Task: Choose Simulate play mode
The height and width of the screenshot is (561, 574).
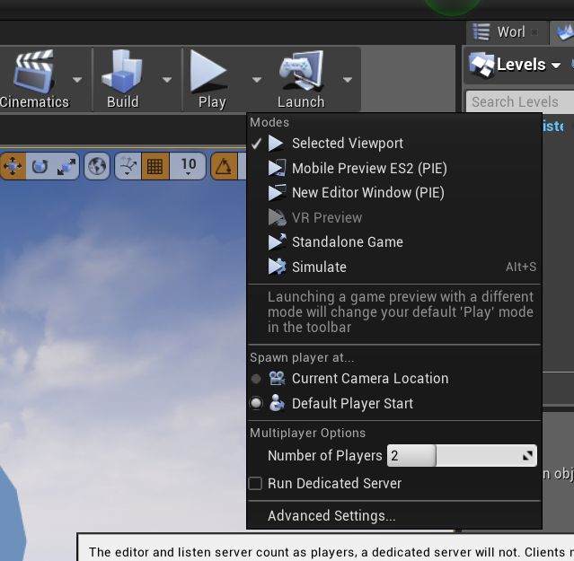Action: pos(394,267)
